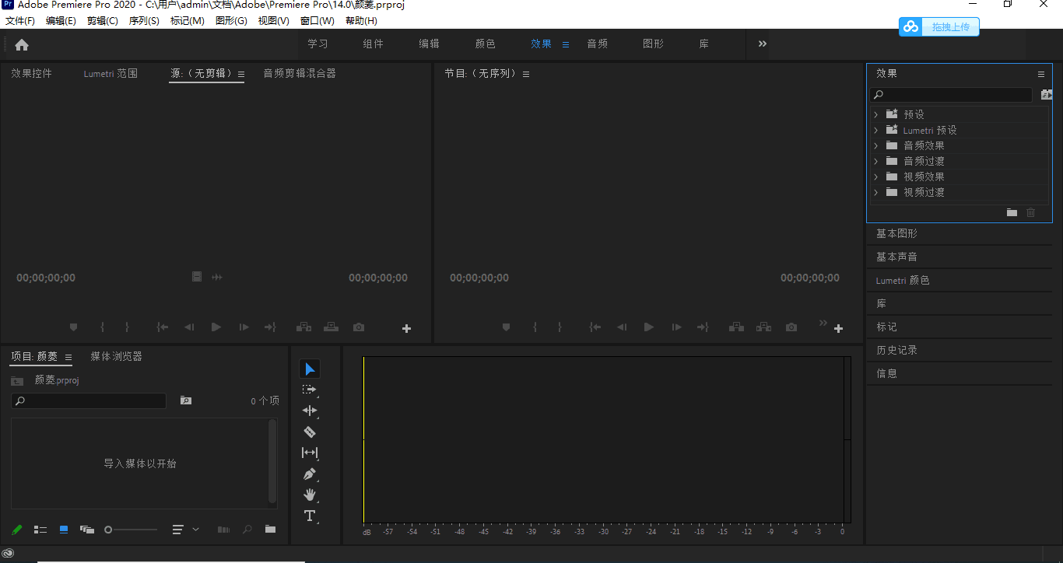The image size is (1063, 563).
Task: Click Lift button in Program monitor
Action: tap(736, 327)
